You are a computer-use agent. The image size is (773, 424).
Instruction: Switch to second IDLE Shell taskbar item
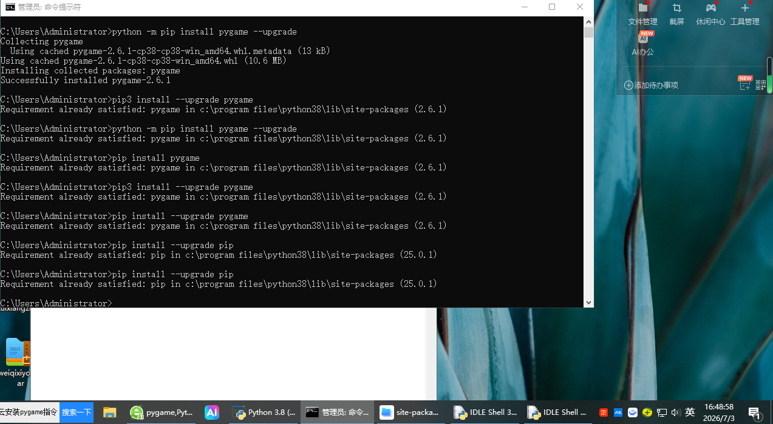558,412
